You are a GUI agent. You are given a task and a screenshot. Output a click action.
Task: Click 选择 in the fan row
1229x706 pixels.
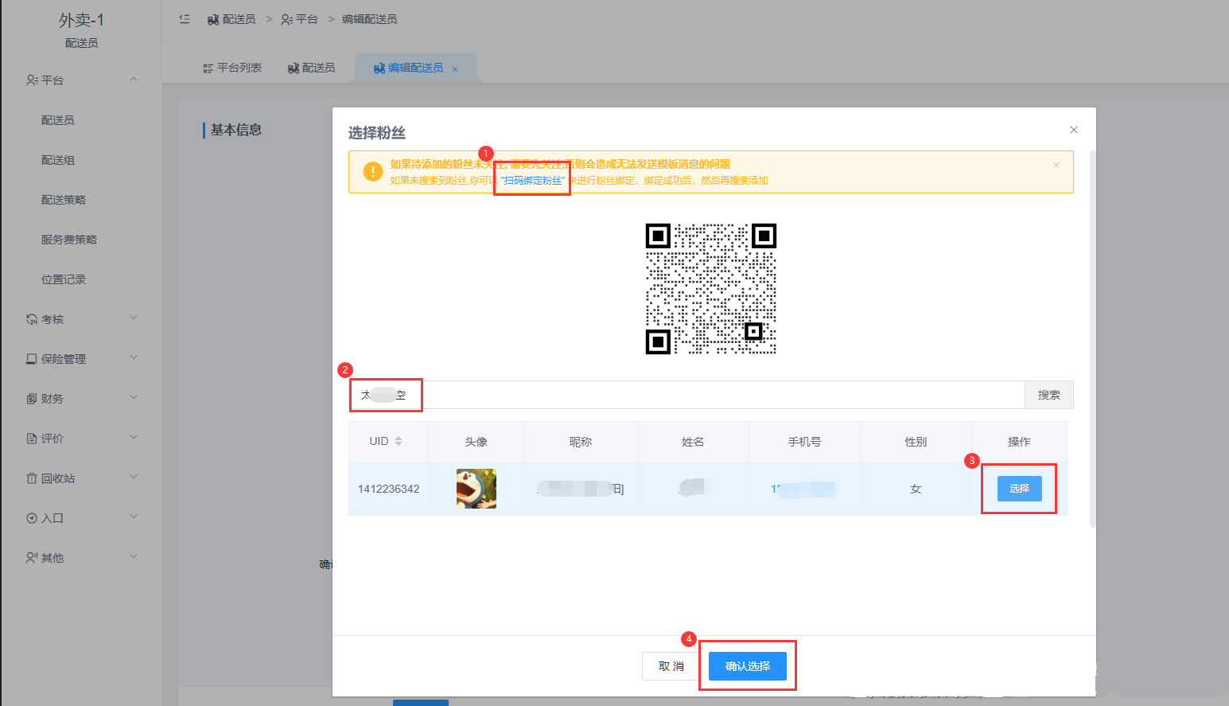(x=1020, y=489)
